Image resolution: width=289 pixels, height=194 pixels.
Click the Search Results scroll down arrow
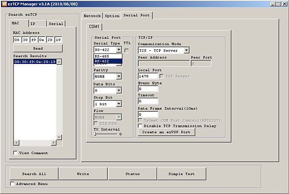pyautogui.click(x=59, y=137)
